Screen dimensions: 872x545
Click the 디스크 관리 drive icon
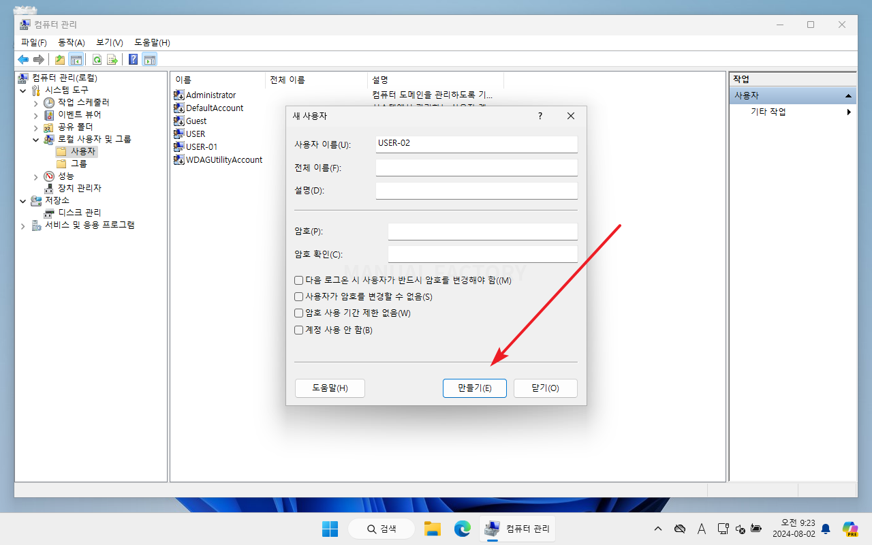coord(48,213)
